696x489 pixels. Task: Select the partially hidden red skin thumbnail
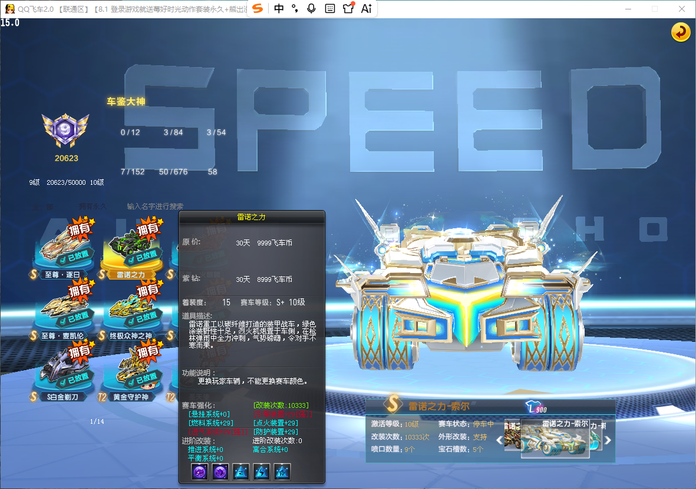click(x=512, y=435)
